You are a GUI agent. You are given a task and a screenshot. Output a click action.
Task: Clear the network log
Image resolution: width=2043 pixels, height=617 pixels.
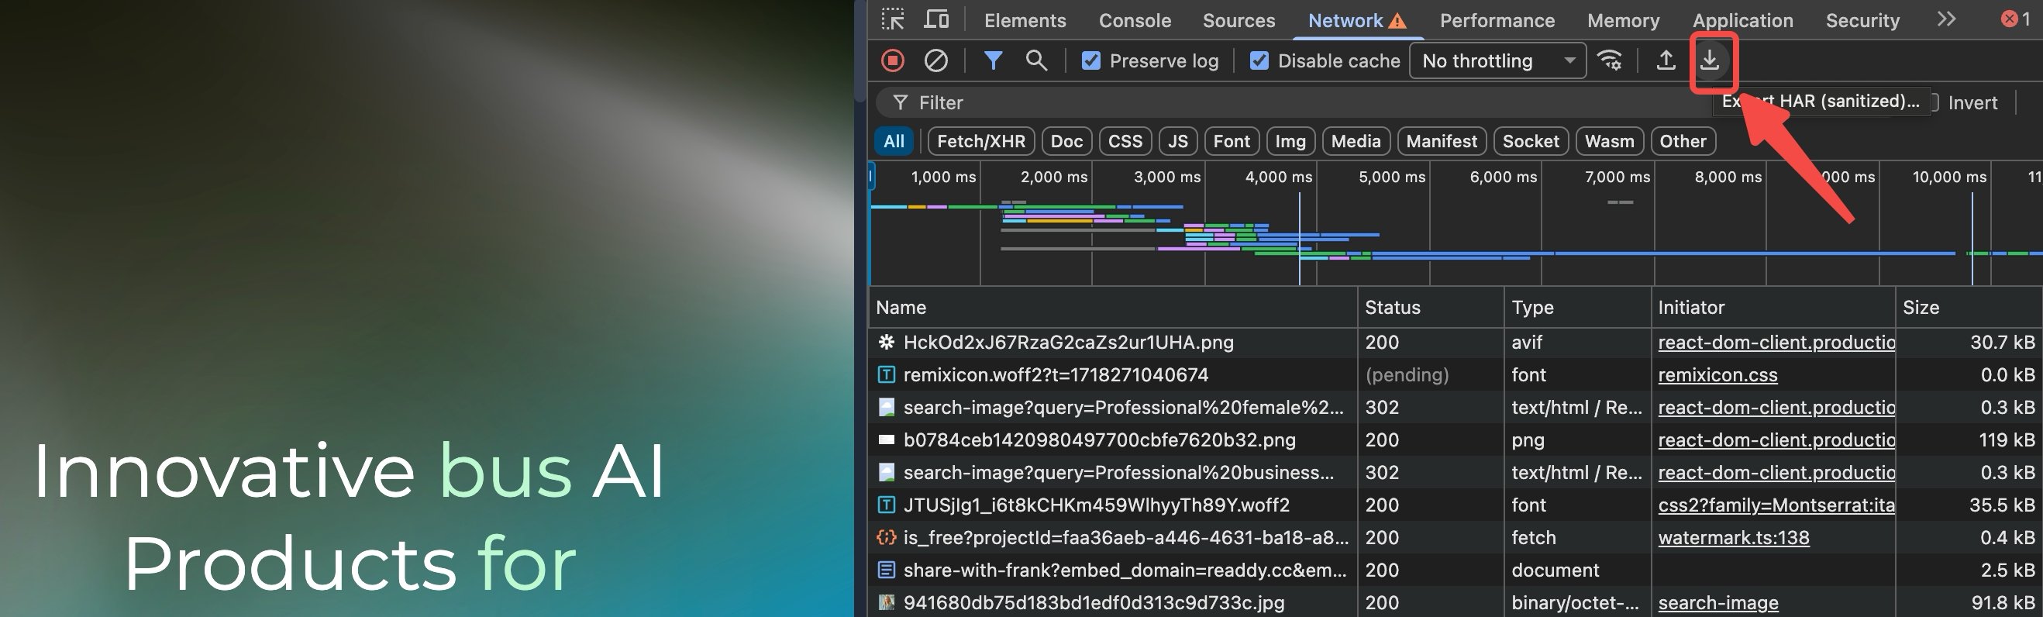(935, 60)
